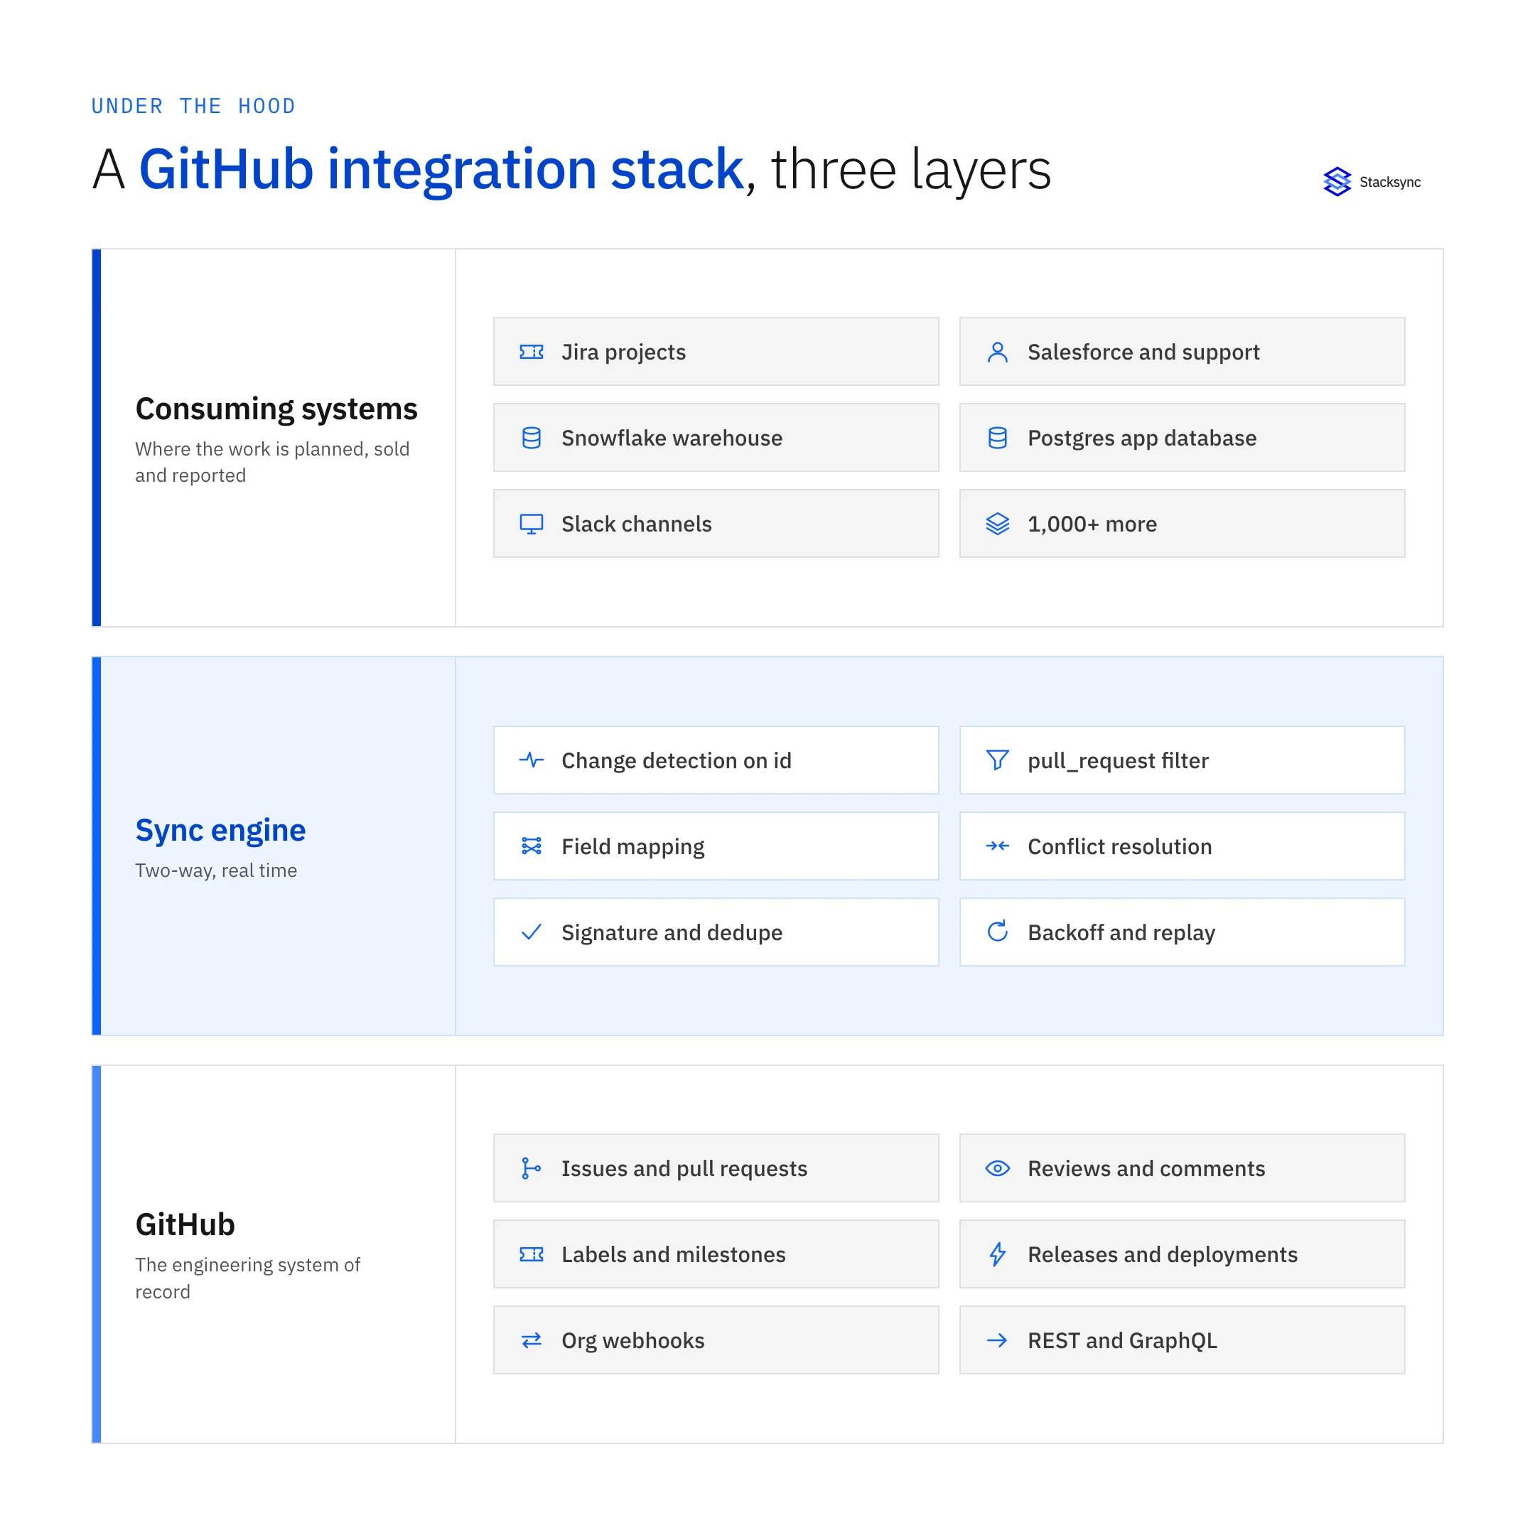
Task: Click the ticket icon beside Jira projects
Action: coord(532,352)
